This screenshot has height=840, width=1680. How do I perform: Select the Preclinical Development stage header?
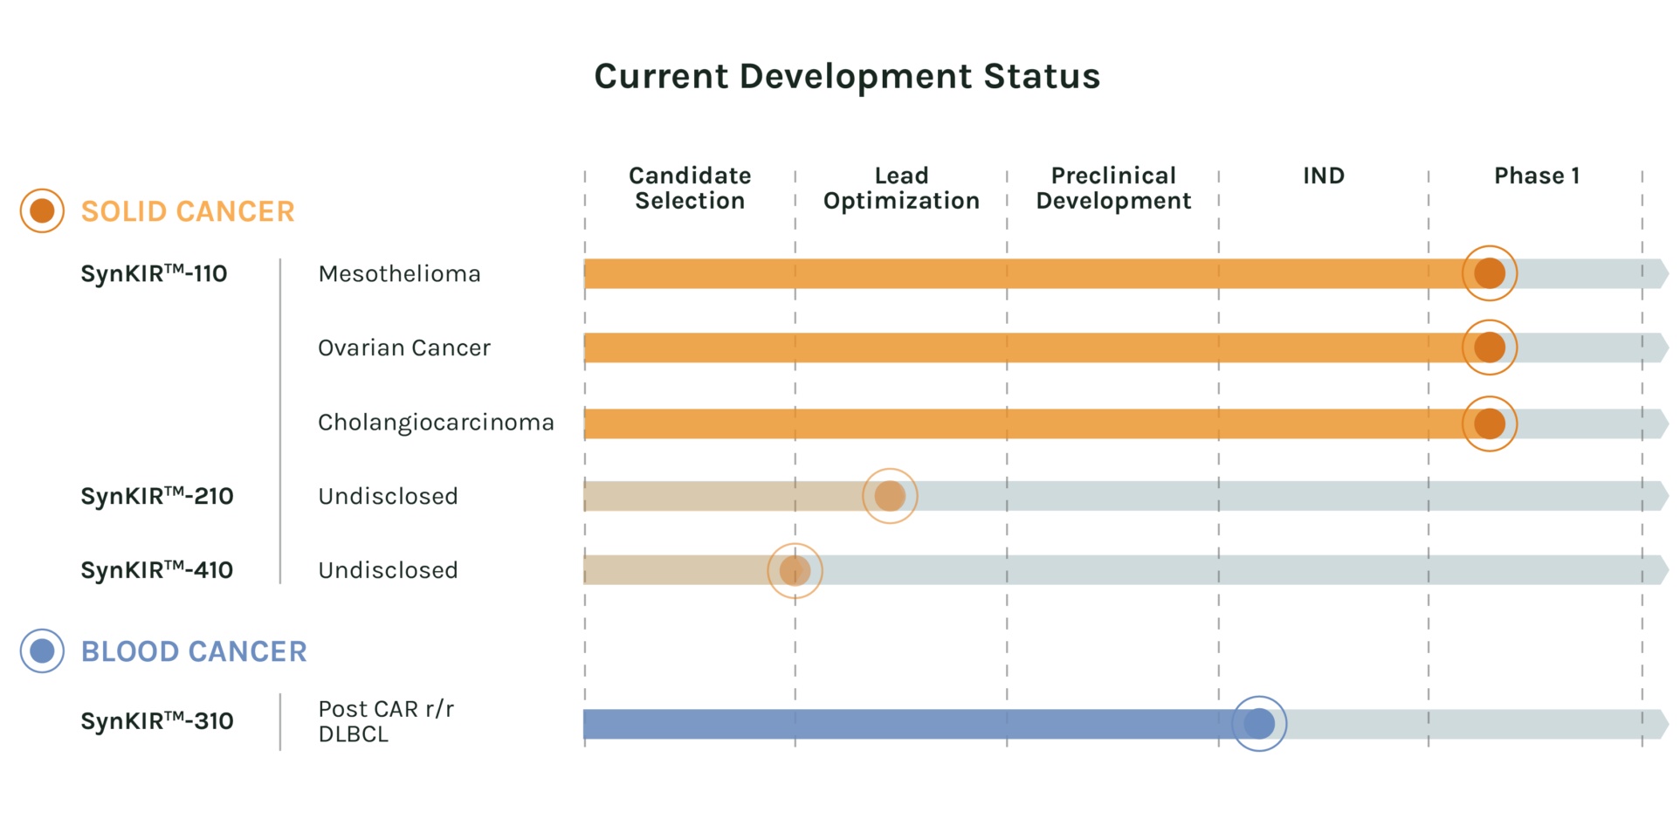[x=1113, y=188]
